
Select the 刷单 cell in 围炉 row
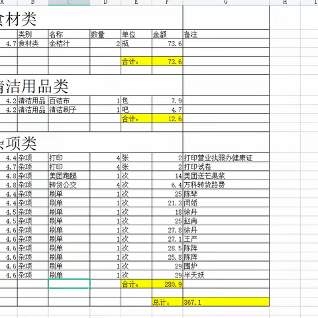point(69,266)
